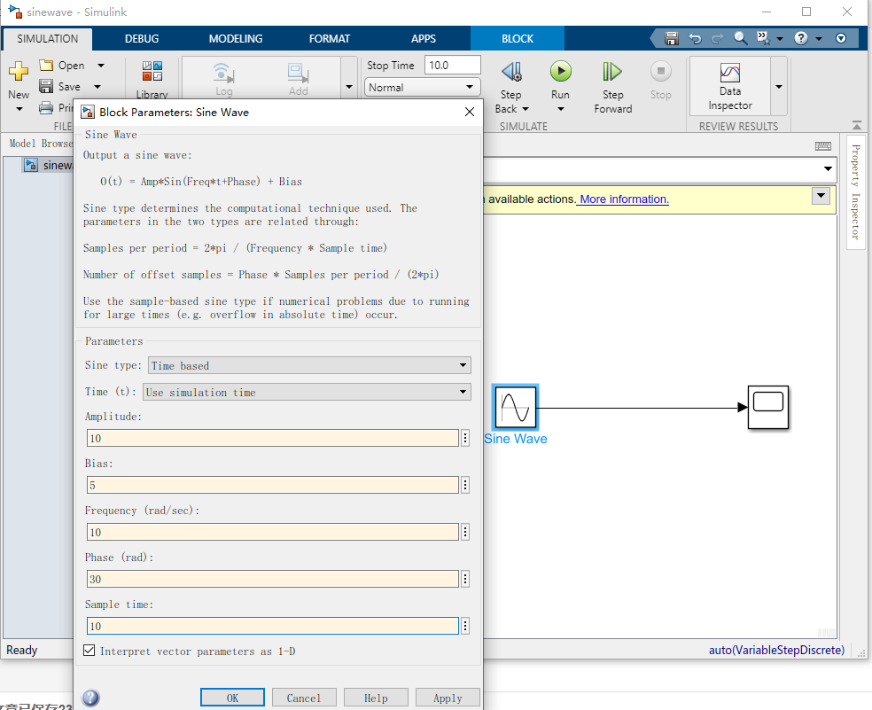Image resolution: width=872 pixels, height=710 pixels.
Task: Click the favorite commands star icon
Action: [x=763, y=38]
